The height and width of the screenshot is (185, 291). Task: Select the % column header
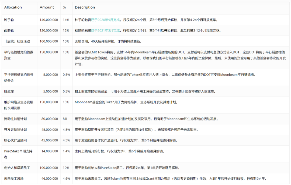(x=64, y=8)
